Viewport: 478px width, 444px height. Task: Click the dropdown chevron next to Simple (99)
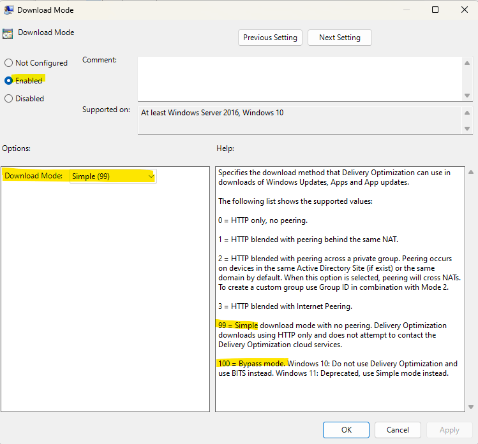coord(151,176)
